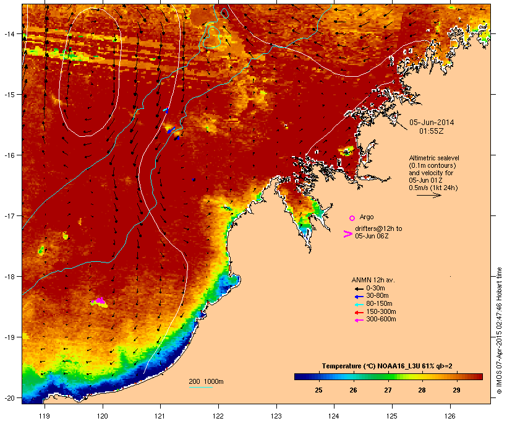Image resolution: width=507 pixels, height=421 pixels.
Task: Click the '05-Jun 06Z' drifters label
Action: [x=372, y=236]
